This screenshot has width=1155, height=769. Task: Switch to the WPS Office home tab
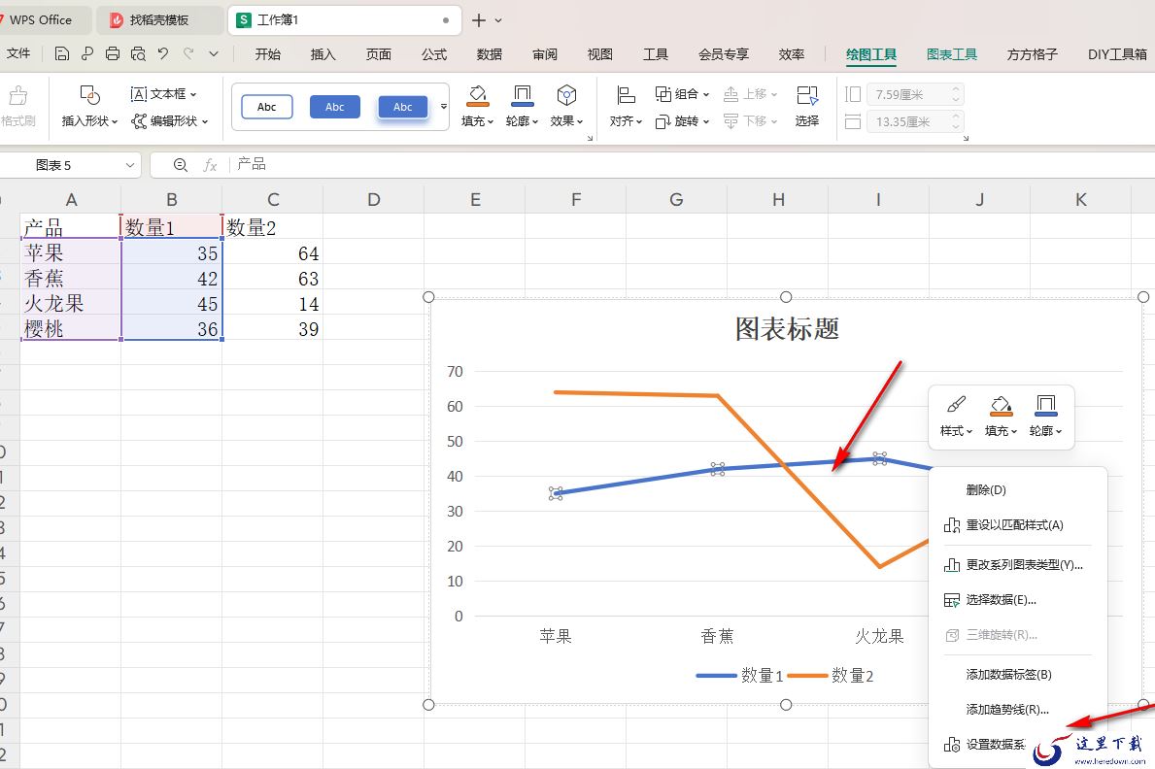pyautogui.click(x=43, y=19)
